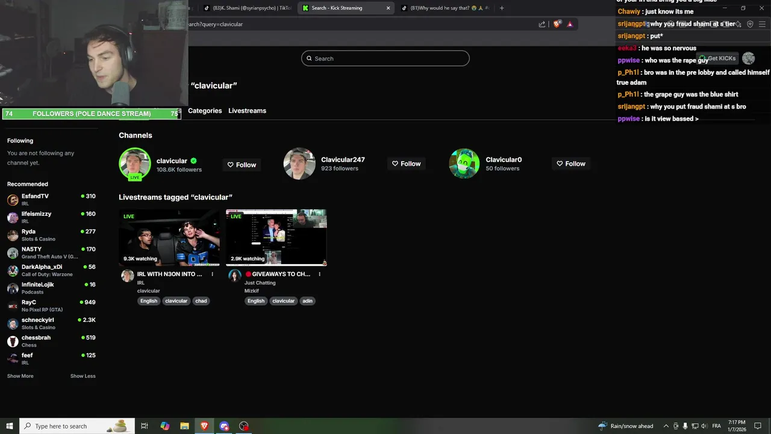The image size is (771, 434).
Task: Switch to K. Shami TikTok browser tab
Action: coord(247,8)
